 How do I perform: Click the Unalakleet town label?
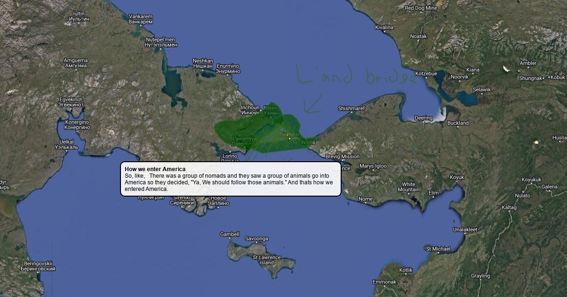[x=465, y=230]
